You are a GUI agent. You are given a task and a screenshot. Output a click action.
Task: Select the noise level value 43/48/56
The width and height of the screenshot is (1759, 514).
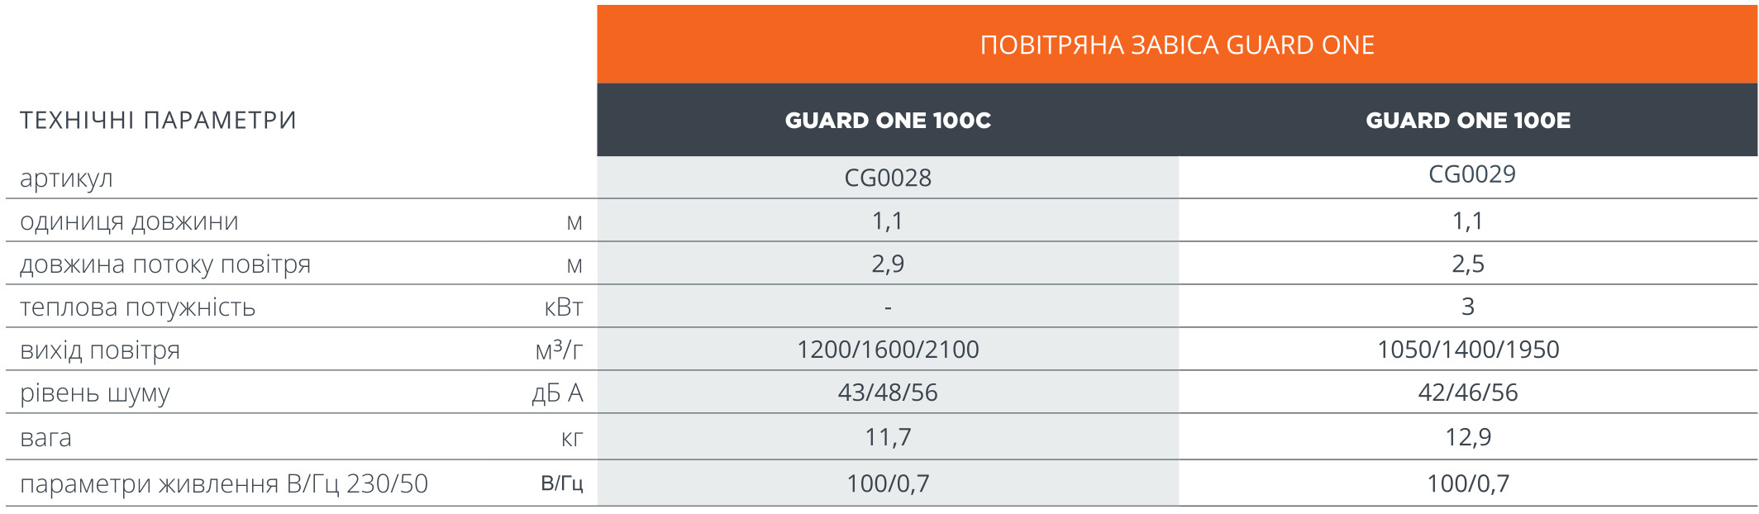point(888,393)
